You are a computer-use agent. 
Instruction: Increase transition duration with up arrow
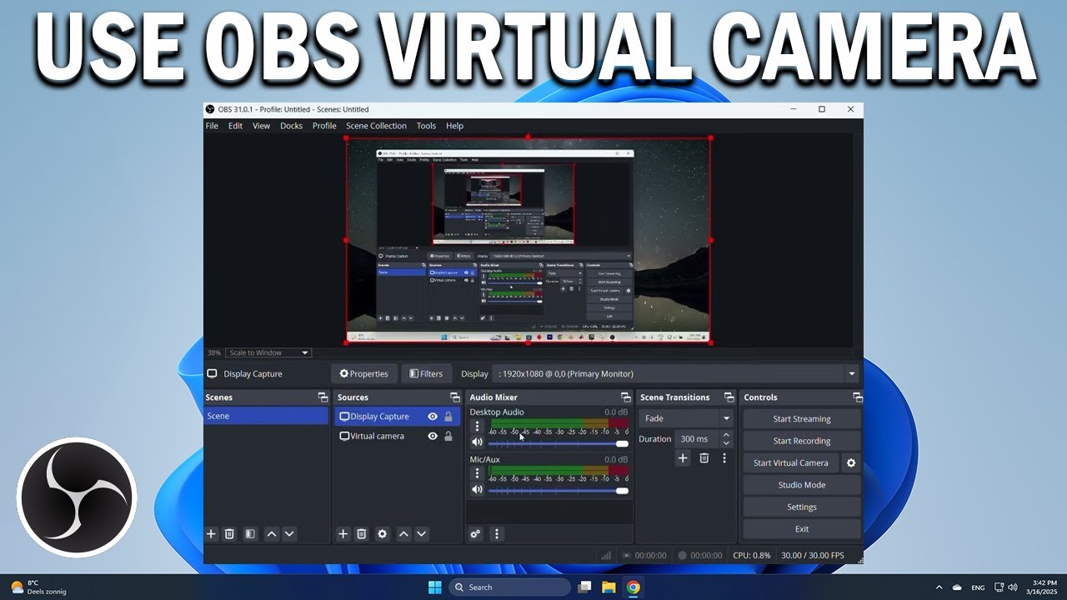[726, 435]
